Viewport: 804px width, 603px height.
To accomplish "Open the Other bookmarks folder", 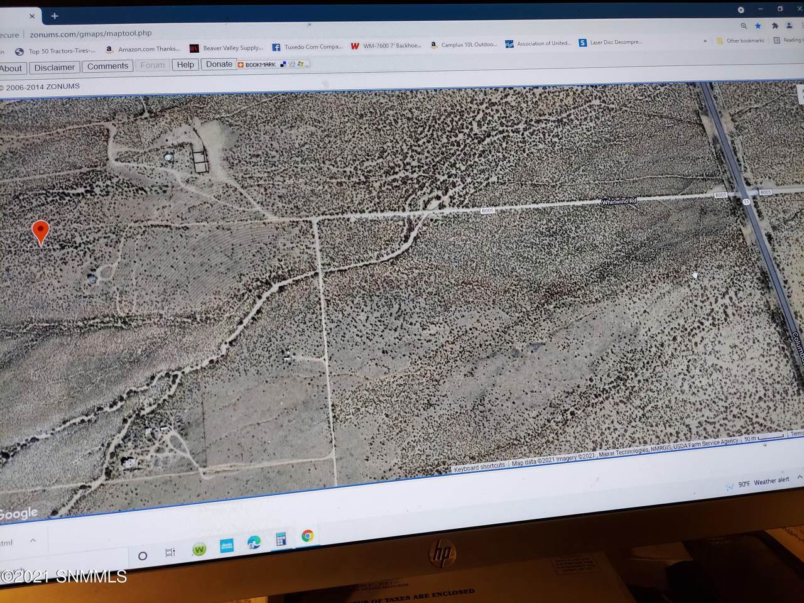I will [x=740, y=40].
